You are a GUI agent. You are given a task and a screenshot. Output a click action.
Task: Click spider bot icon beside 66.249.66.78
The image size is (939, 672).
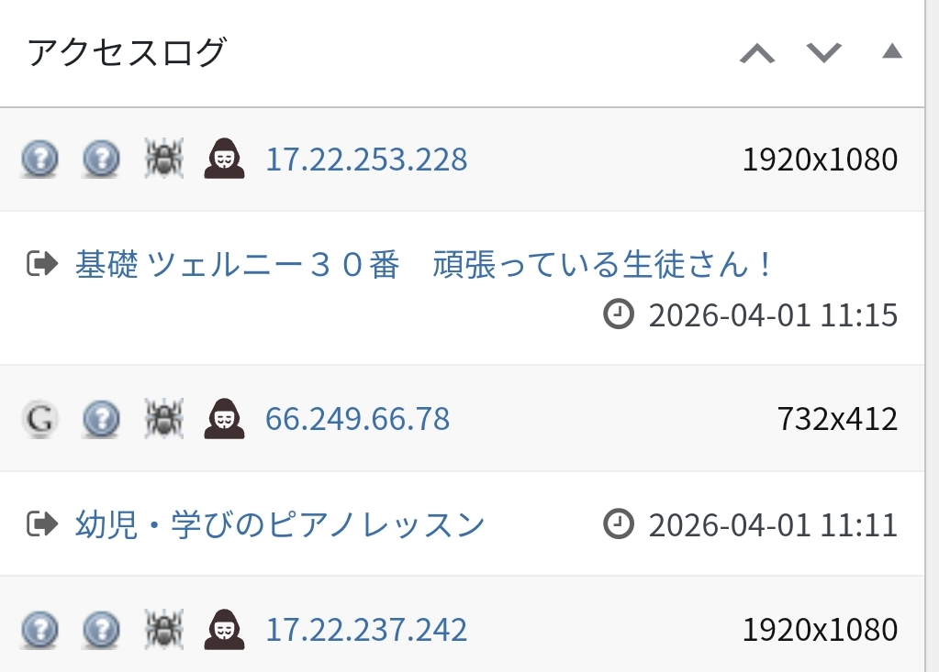(x=164, y=419)
